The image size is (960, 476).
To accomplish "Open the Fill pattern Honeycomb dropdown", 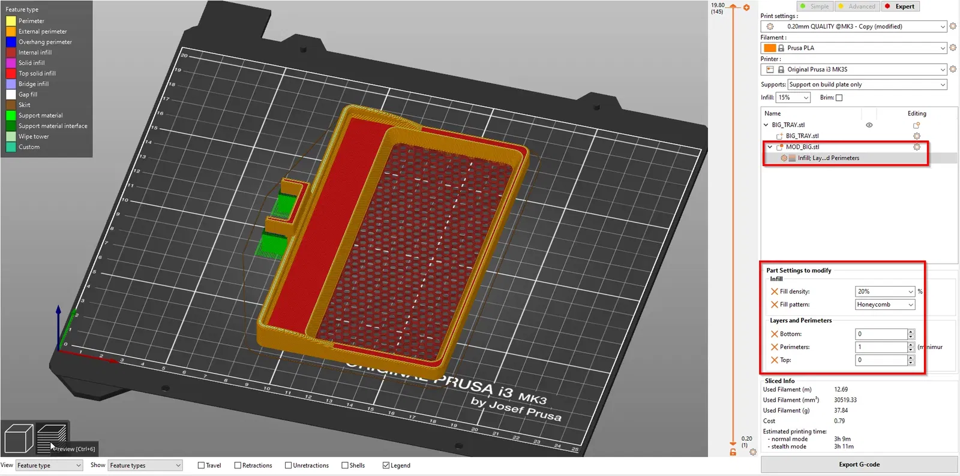I will [885, 305].
